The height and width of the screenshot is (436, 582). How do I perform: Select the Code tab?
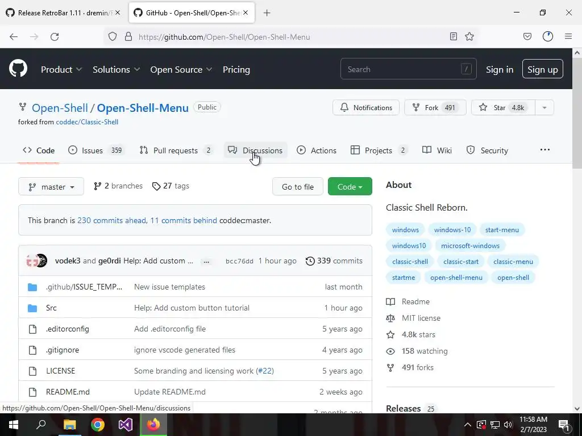click(x=39, y=150)
